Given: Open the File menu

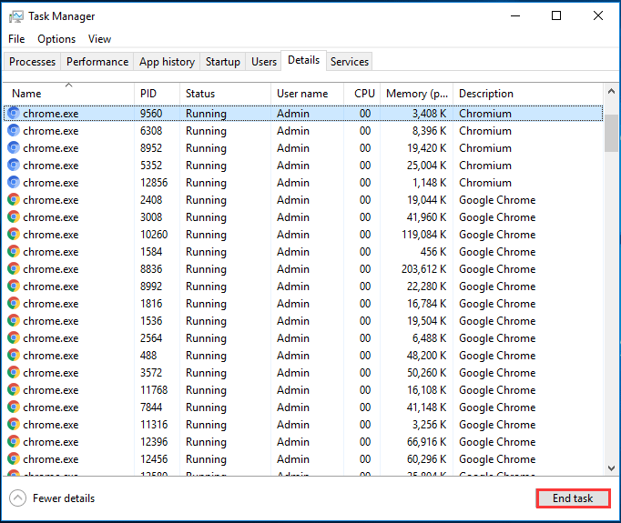Looking at the screenshot, I should click(x=16, y=39).
